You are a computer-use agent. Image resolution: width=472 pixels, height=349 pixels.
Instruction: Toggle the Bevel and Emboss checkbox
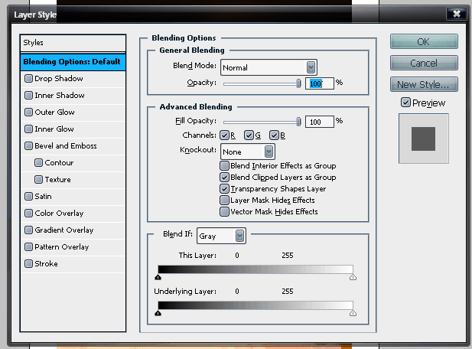pos(28,146)
